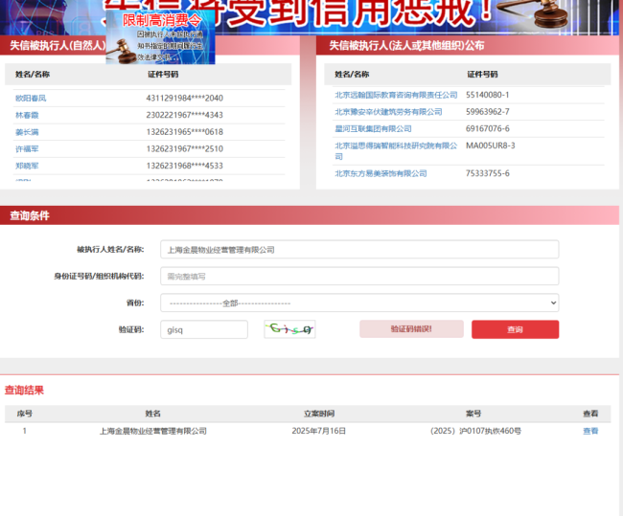623x516 pixels.
Task: Click the 验证码错误! error message box
Action: point(411,329)
